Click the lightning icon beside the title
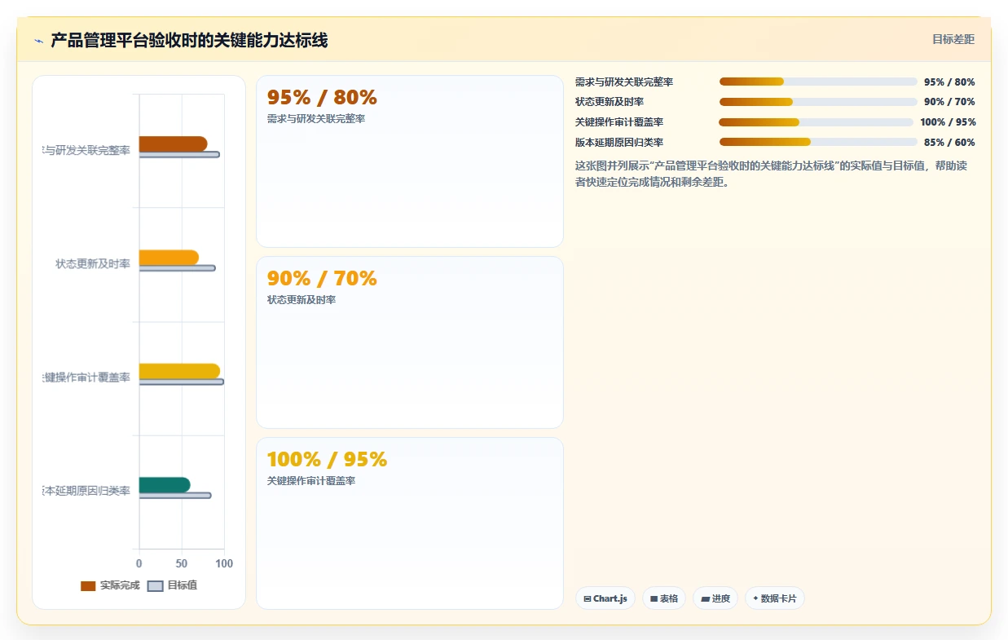 pyautogui.click(x=39, y=41)
